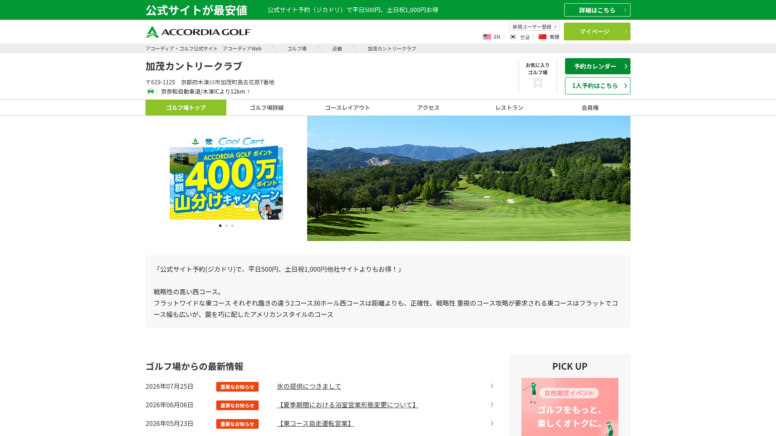Click the Chinese flag icon
Image resolution: width=776 pixels, height=436 pixels.
pyautogui.click(x=542, y=37)
